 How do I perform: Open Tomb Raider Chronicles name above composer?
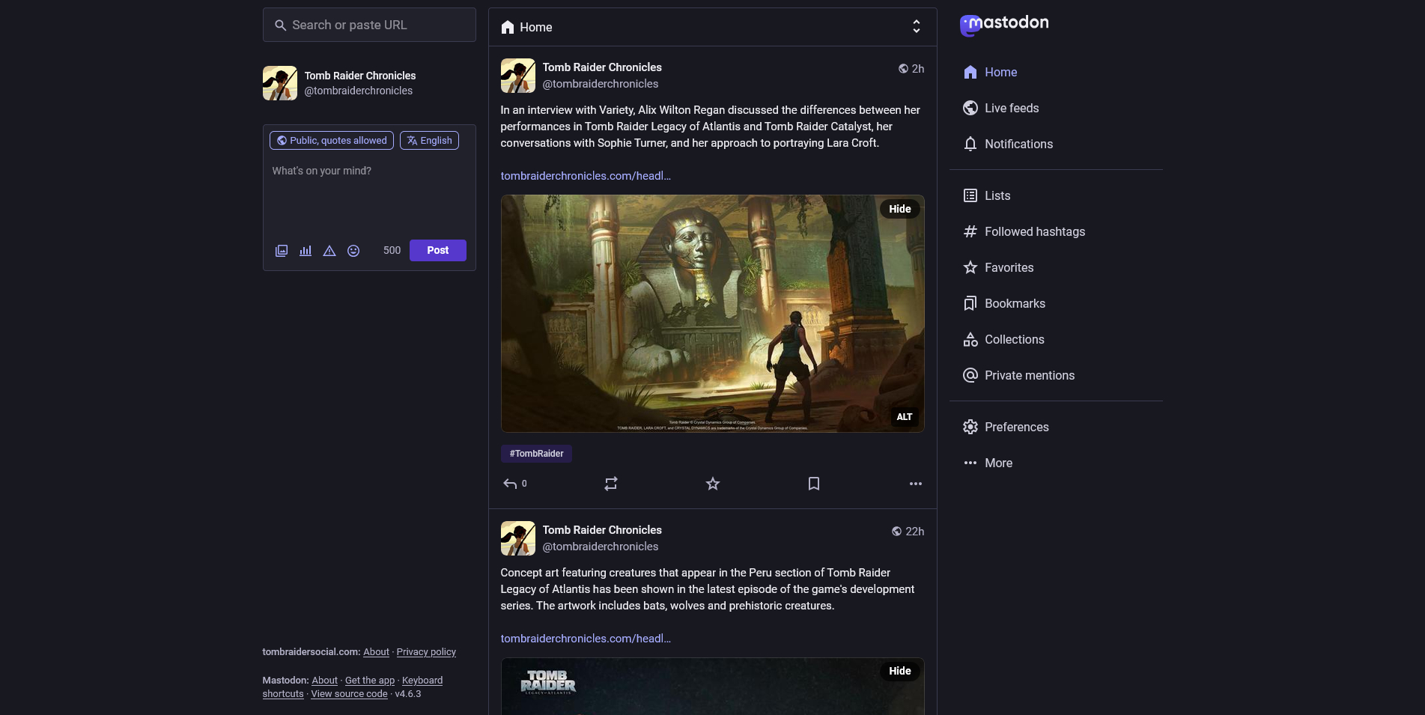click(x=360, y=76)
